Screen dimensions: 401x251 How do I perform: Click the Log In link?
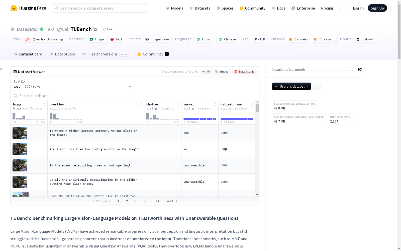pos(358,8)
